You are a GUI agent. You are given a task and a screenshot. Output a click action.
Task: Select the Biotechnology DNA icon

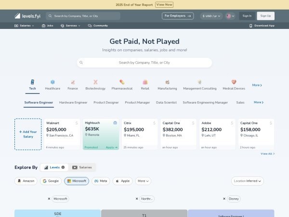[95, 82]
